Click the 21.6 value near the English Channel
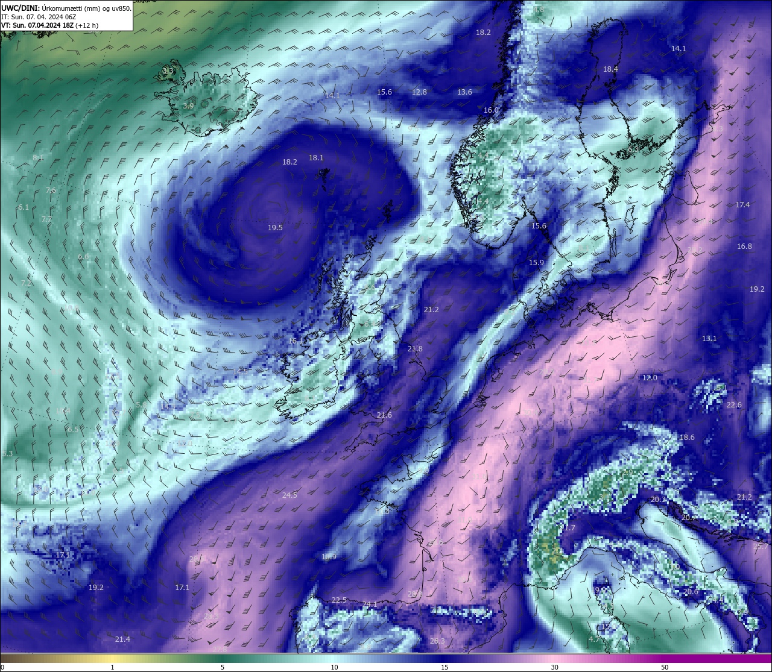 (384, 415)
